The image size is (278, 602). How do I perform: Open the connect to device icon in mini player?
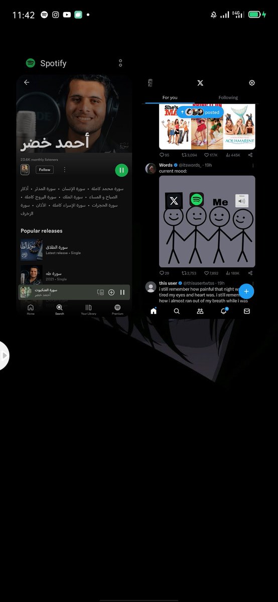click(100, 292)
